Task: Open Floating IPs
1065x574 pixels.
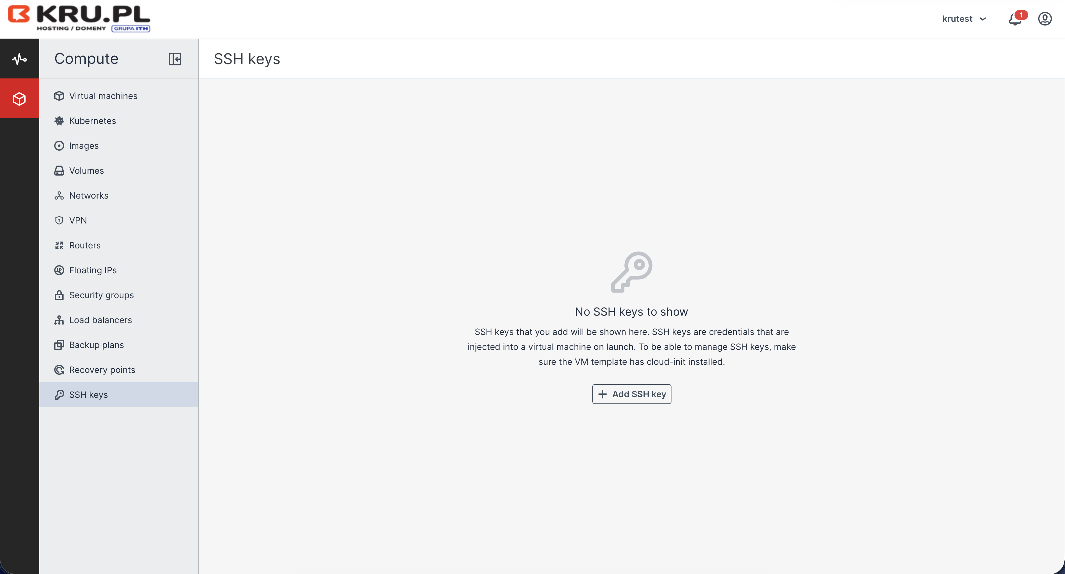Action: click(93, 270)
